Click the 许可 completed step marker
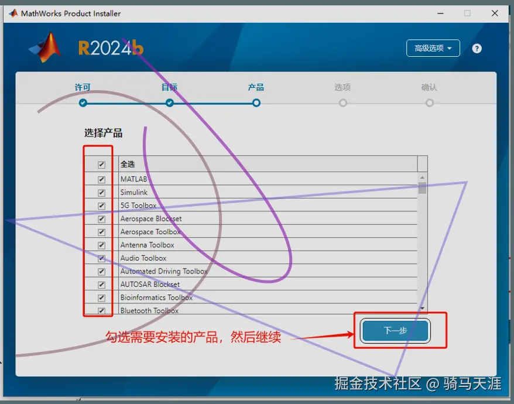Image resolution: width=514 pixels, height=404 pixels. point(83,103)
